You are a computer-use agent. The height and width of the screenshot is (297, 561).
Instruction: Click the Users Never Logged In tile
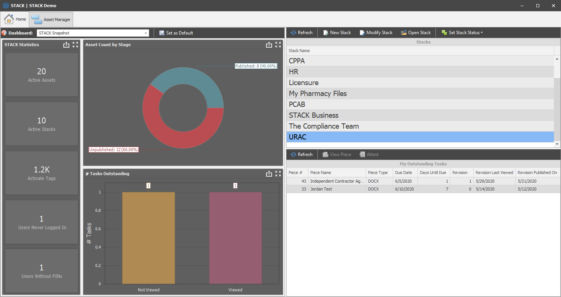click(x=42, y=222)
